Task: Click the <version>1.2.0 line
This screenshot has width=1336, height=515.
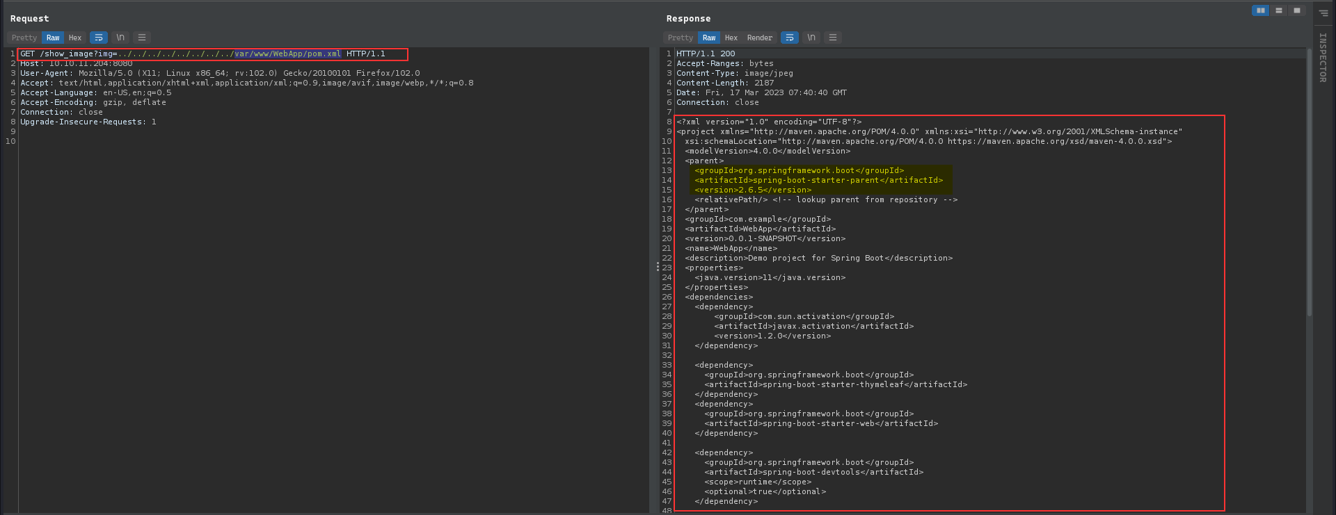Action: pos(772,336)
